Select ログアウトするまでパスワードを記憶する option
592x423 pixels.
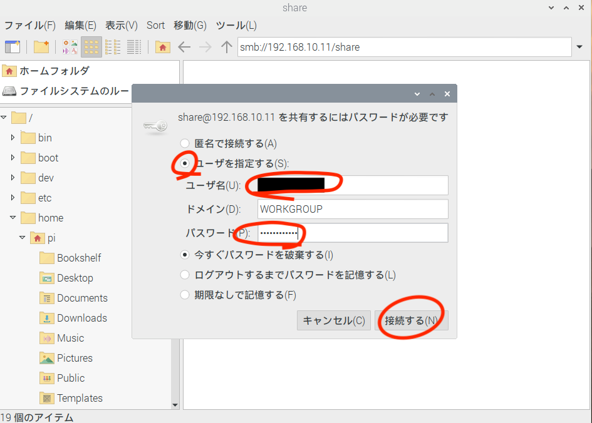point(185,275)
